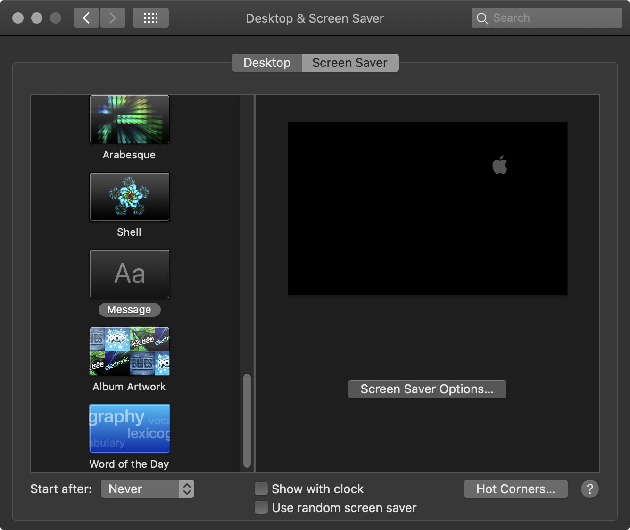This screenshot has height=530, width=630.
Task: Select the Shell screen saver thumbnail
Action: tap(130, 197)
